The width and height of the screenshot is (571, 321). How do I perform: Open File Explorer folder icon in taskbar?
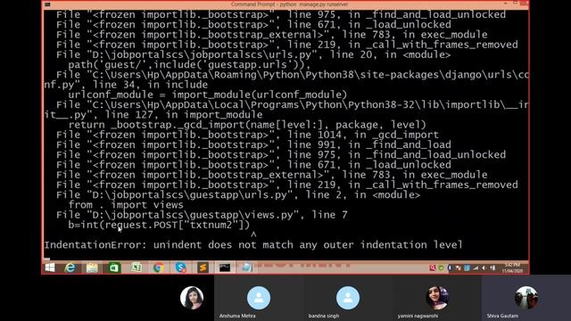coord(92,267)
